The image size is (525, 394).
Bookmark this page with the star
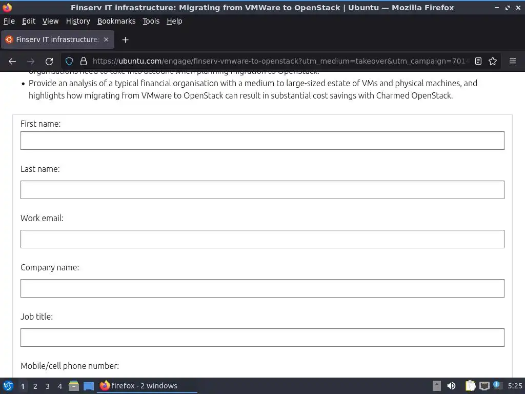click(493, 61)
